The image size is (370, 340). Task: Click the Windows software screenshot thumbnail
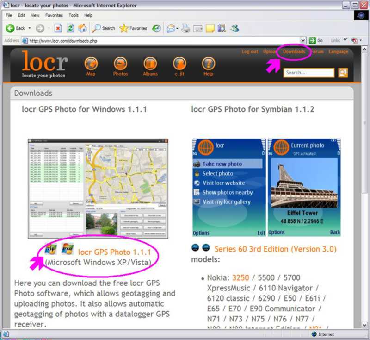98,189
